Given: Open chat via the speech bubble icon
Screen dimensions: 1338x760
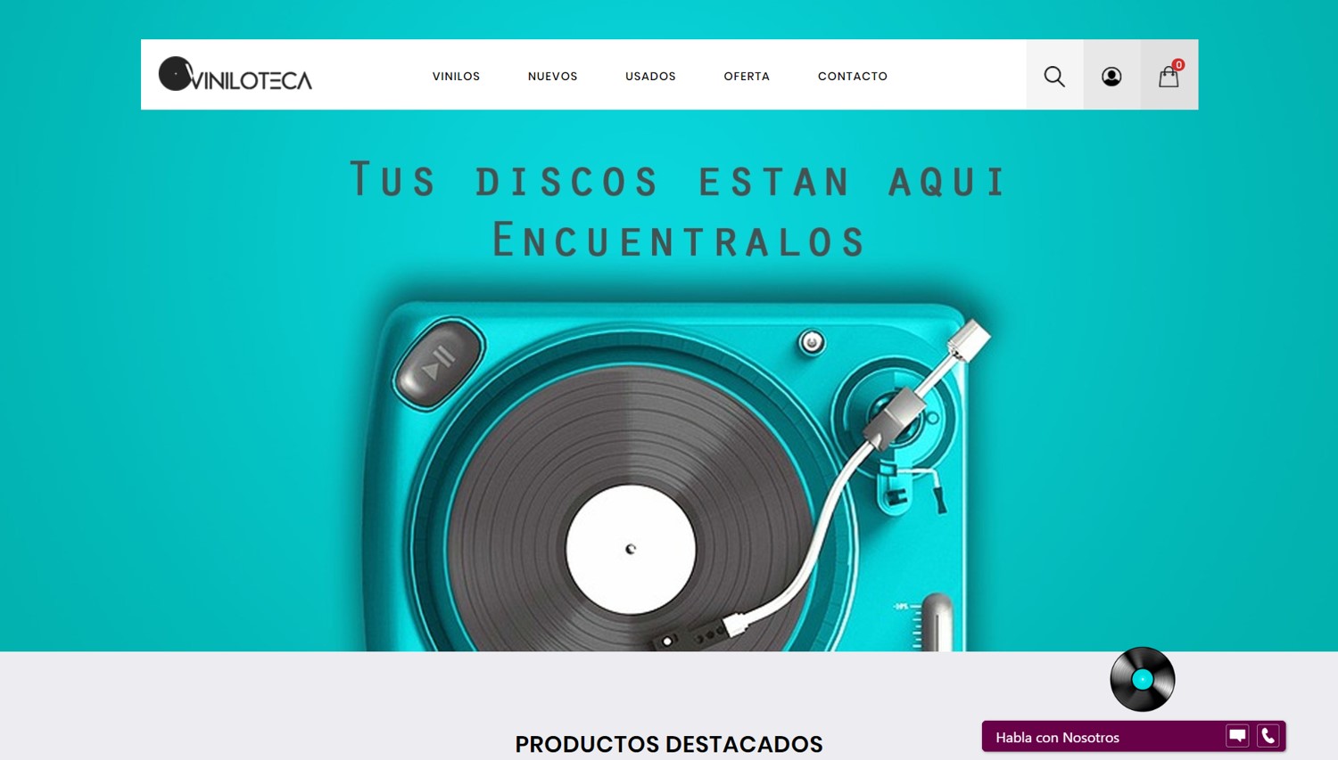Looking at the screenshot, I should pos(1237,736).
